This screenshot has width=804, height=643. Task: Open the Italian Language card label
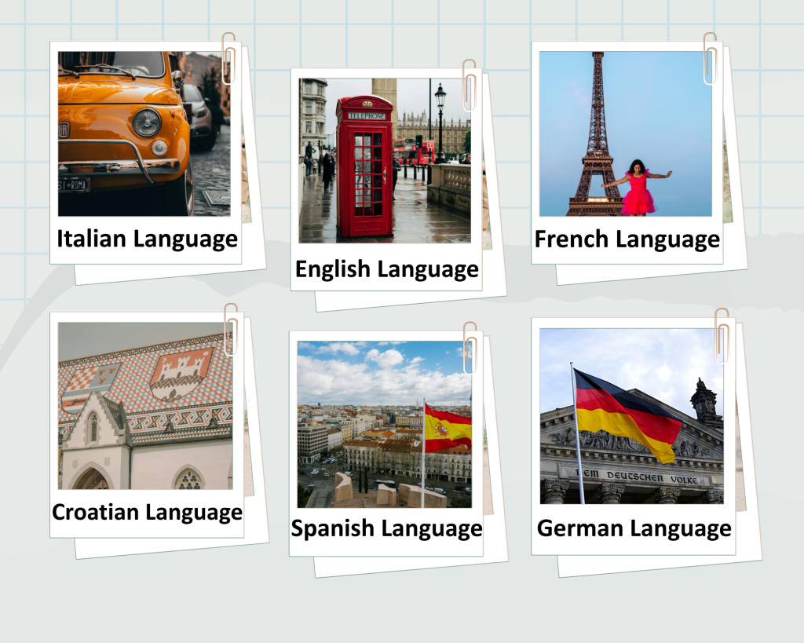click(x=147, y=239)
